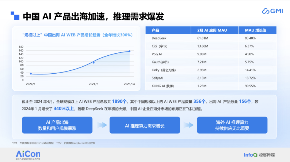
Task: Click the '1.25M' MAU value
Action: (x=202, y=86)
